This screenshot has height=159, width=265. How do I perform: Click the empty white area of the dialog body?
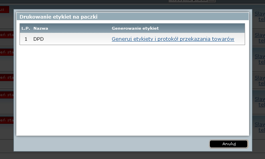click(x=132, y=90)
